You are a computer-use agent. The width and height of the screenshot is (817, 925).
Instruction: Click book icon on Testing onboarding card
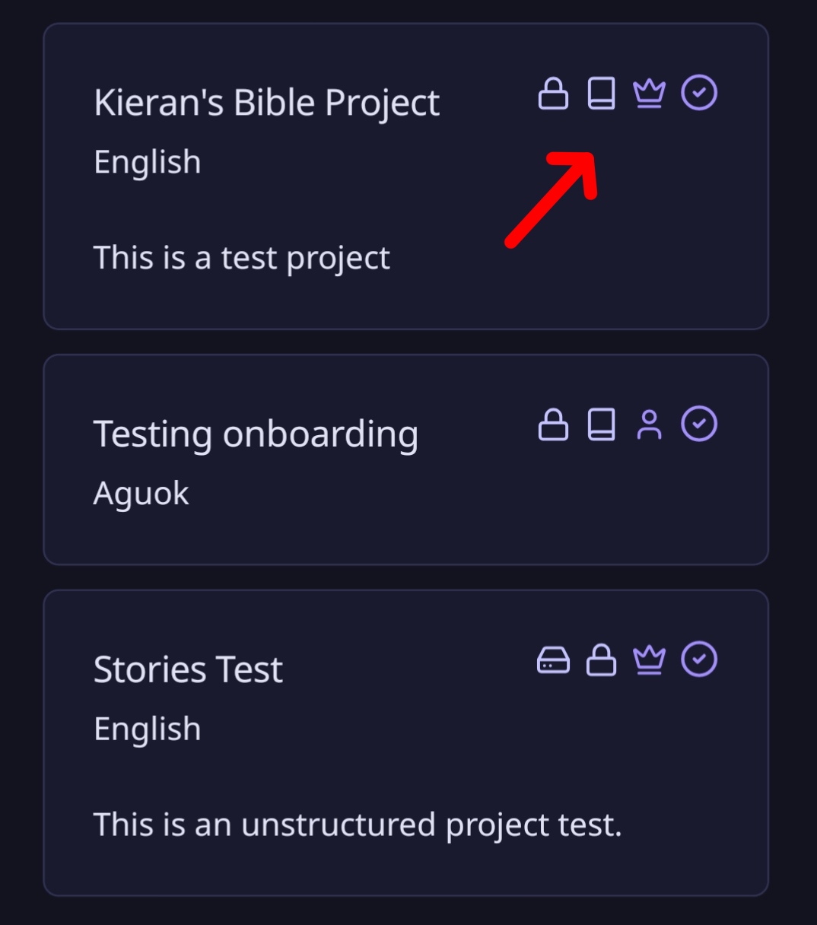point(601,424)
